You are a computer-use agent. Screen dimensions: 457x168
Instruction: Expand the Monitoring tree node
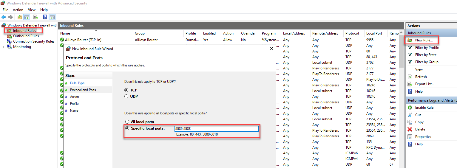[x=3, y=47]
